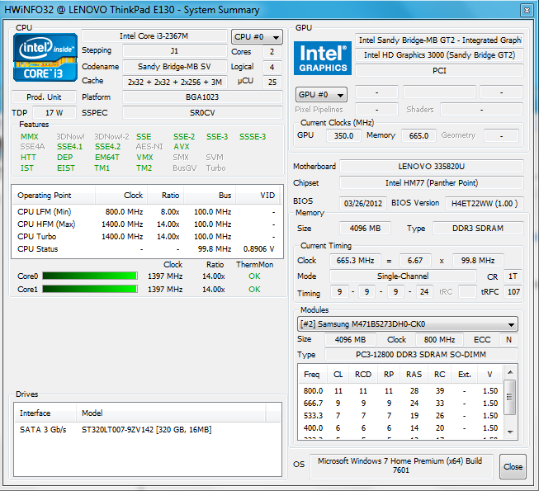Click the grayed AES-NI feature label
Viewport: 539px width, 491px height.
[x=149, y=147]
